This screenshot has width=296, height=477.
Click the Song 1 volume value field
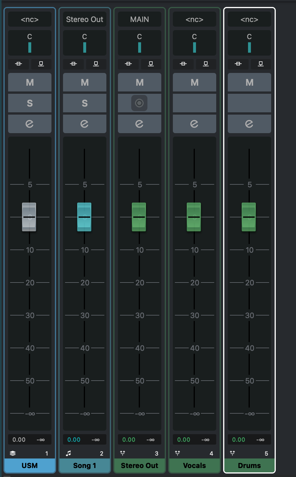click(x=74, y=440)
